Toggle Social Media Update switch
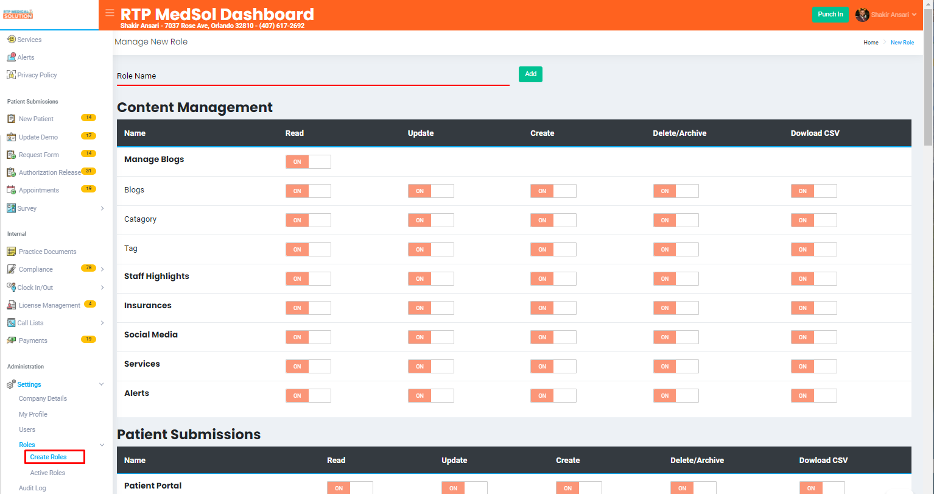The image size is (934, 494). tap(430, 337)
